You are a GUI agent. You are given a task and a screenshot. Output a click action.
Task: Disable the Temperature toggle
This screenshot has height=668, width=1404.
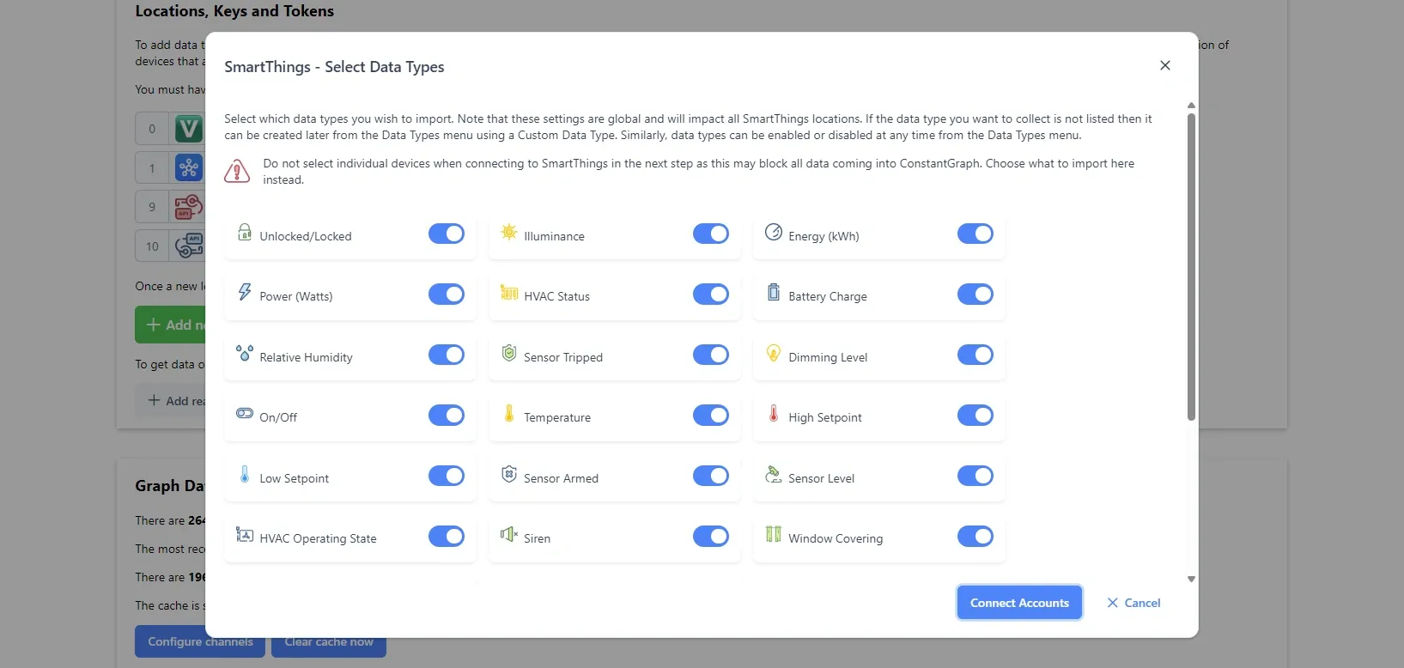711,415
